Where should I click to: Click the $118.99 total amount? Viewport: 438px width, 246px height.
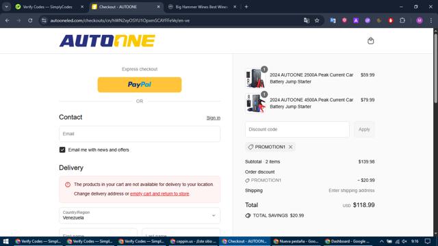363,205
